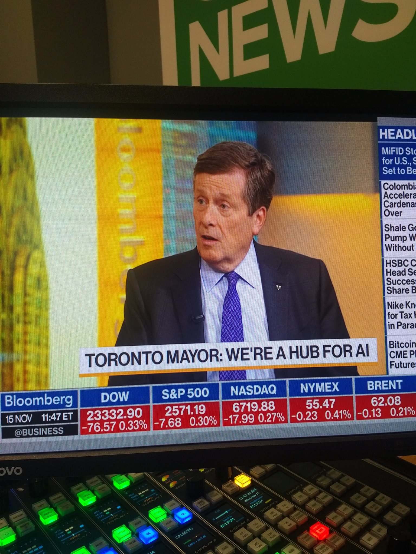Click the BRENT price 62.08
Image resolution: width=416 pixels, height=554 pixels.
(x=386, y=401)
